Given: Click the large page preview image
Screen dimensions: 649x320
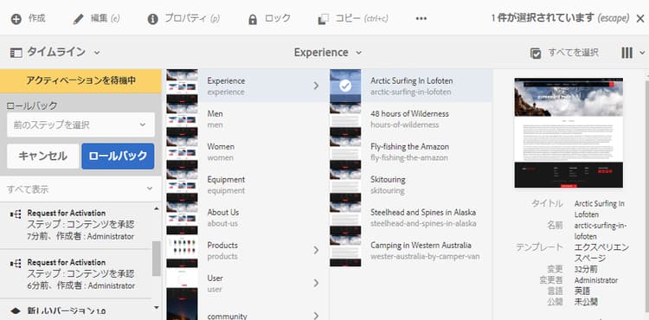Looking at the screenshot, I should pos(569,132).
